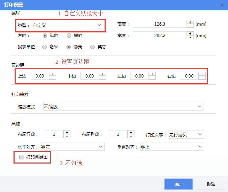
Task: Select inch (英寸) report unit
Action: pyautogui.click(x=92, y=47)
